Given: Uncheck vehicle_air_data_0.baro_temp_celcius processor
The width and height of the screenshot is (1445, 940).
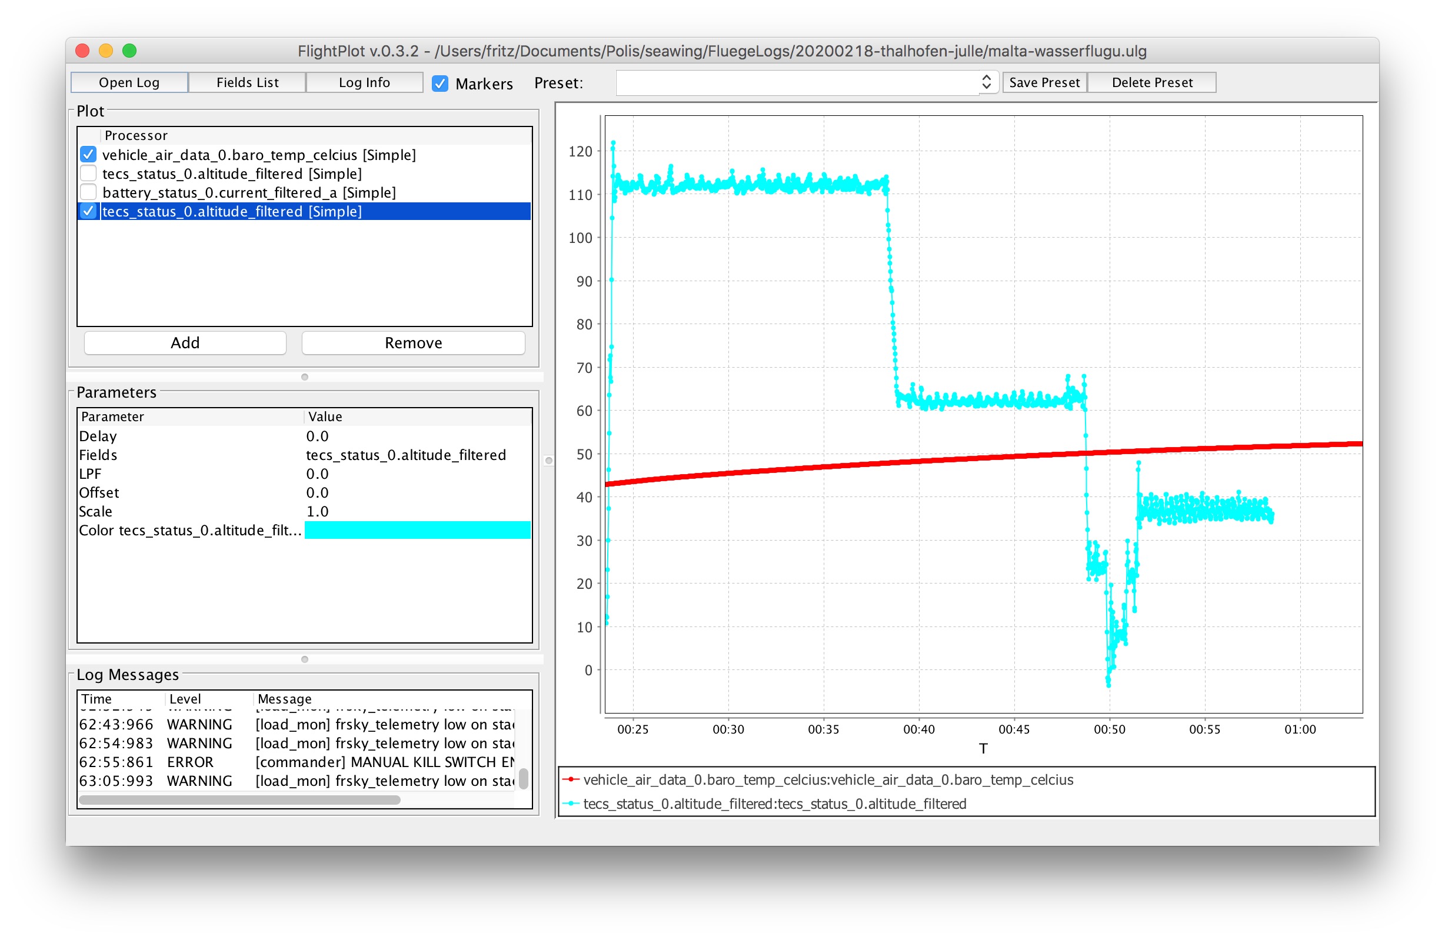Looking at the screenshot, I should [89, 155].
